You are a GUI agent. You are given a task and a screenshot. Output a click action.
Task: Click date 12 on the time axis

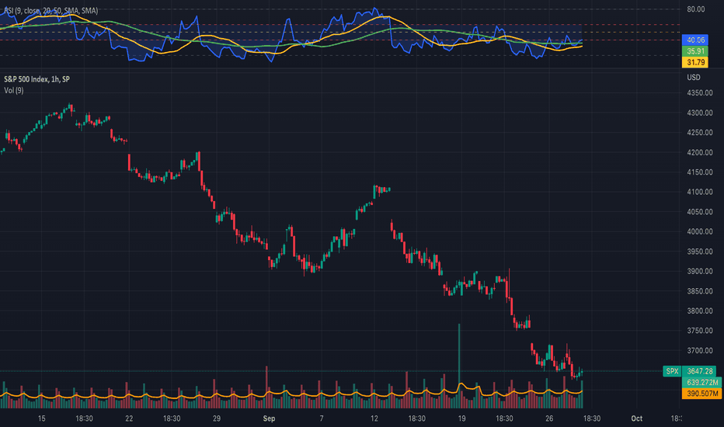(374, 418)
